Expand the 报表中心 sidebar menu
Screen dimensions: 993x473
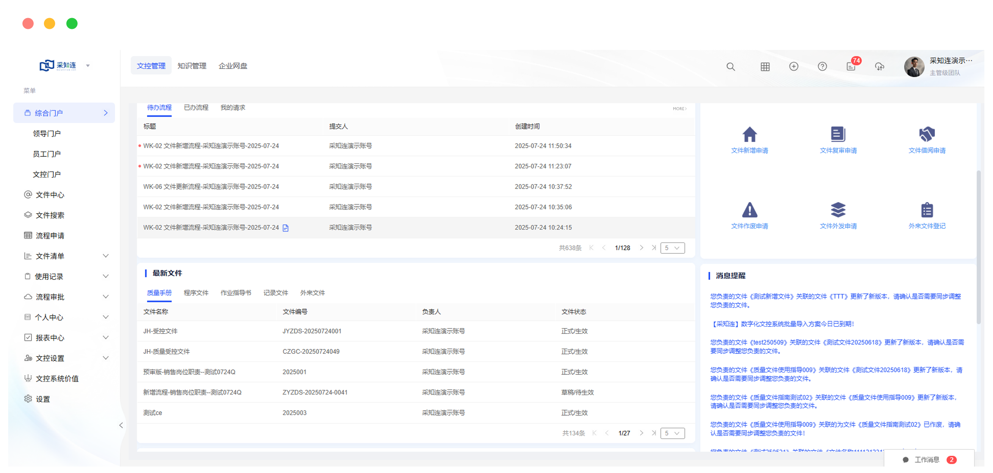[x=106, y=337]
